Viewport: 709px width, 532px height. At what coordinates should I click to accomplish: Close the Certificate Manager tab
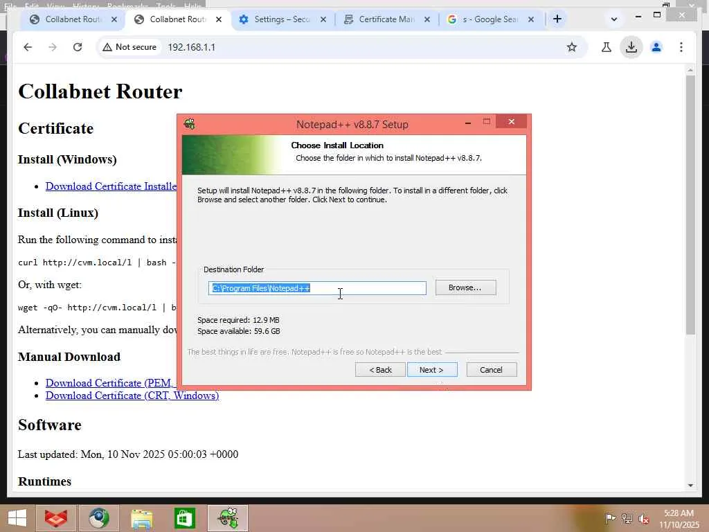(427, 19)
